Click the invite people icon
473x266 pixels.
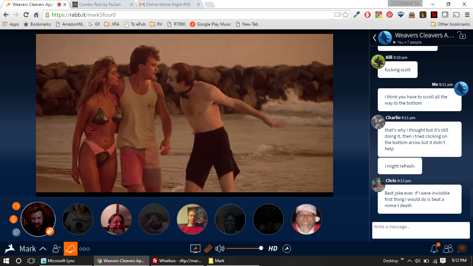point(56,249)
